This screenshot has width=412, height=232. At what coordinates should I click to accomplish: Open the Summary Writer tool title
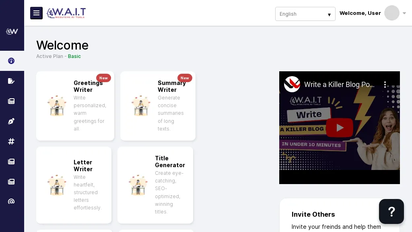(171, 86)
